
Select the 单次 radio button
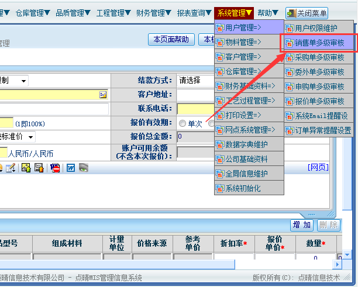183,123
